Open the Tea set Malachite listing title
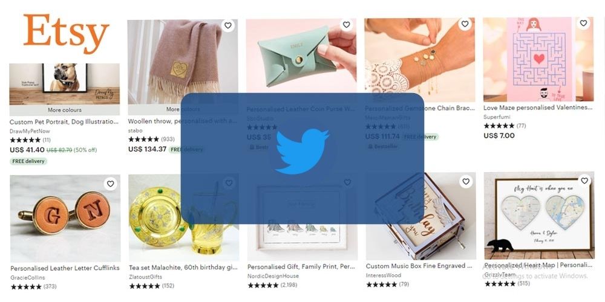The image size is (605, 302). pyautogui.click(x=183, y=268)
